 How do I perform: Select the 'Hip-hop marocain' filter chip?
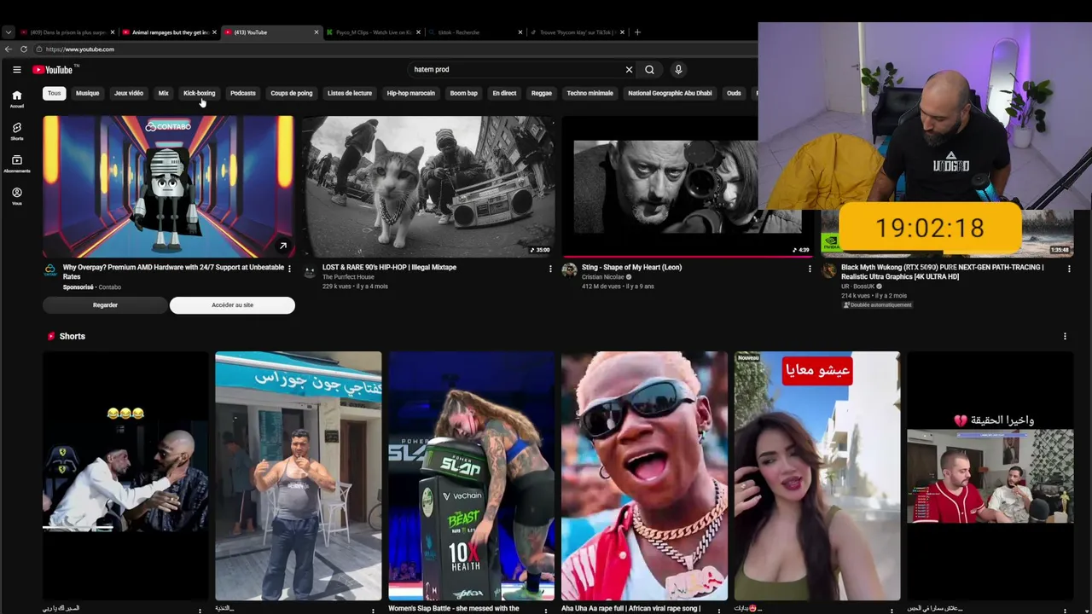click(x=410, y=93)
